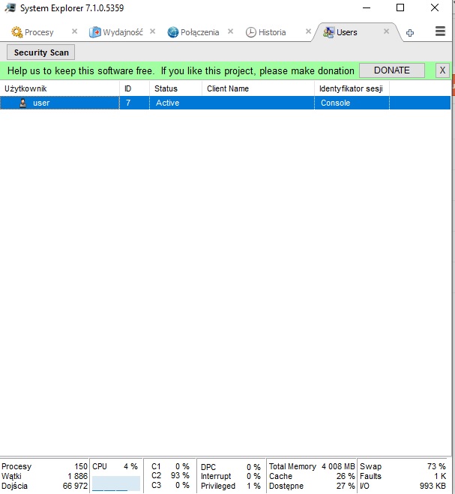Sort by Identyfikator sesji column header
This screenshot has width=455, height=494.
pyautogui.click(x=352, y=88)
